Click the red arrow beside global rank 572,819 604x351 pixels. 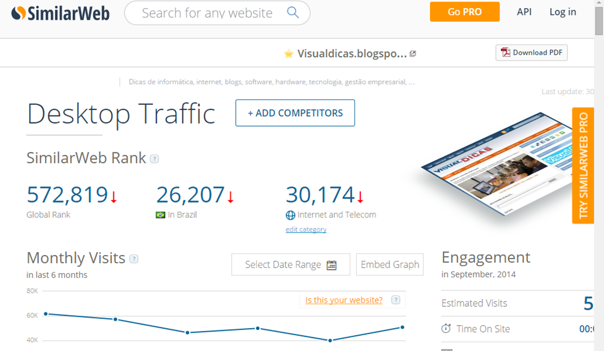[x=114, y=197]
